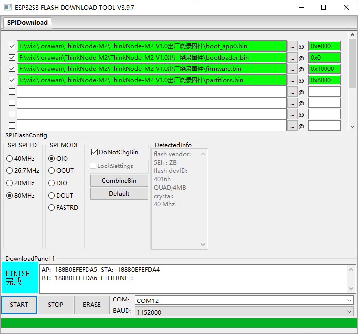Click the first empty address field
358x334 pixels.
325,91
